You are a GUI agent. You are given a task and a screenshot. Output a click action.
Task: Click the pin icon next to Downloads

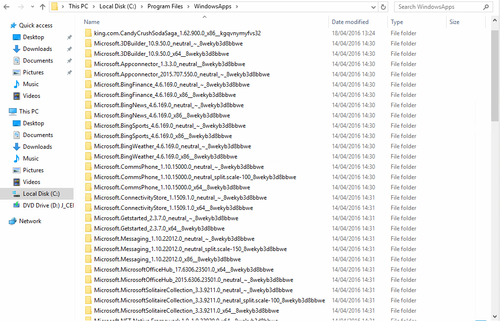(69, 49)
